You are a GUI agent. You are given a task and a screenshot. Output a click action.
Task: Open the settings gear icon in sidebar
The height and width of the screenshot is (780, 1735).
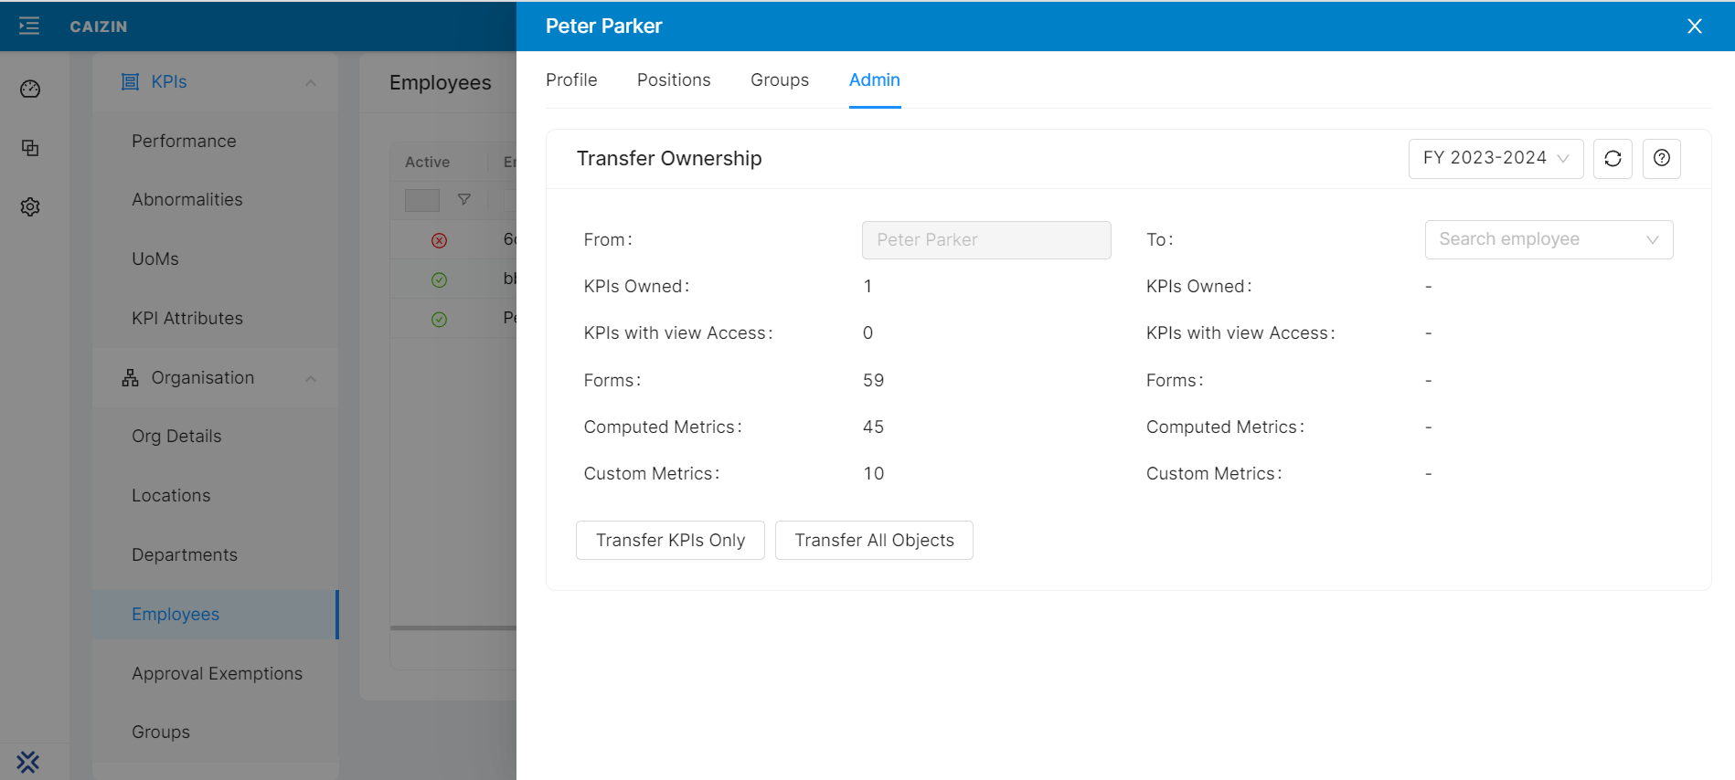(30, 207)
